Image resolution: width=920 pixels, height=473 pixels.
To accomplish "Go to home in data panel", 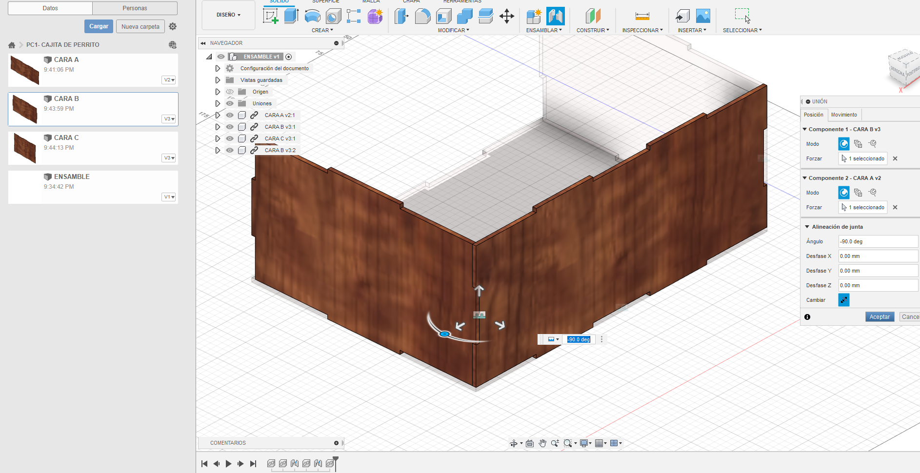I will (12, 45).
